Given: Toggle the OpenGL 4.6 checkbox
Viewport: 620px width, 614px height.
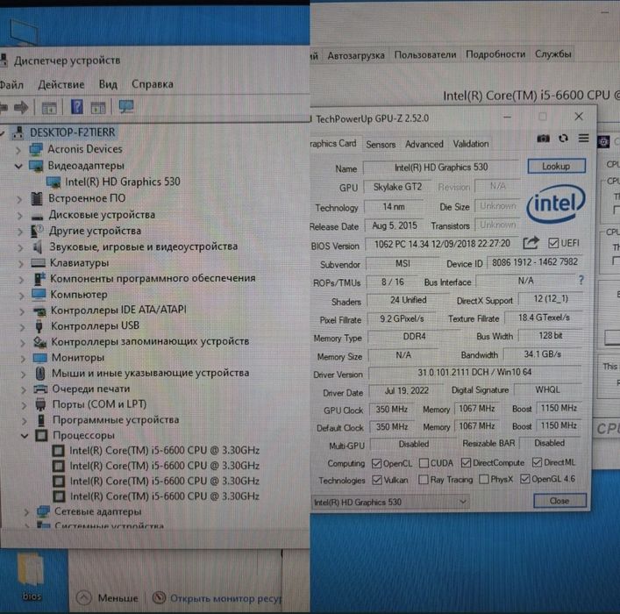Looking at the screenshot, I should (x=524, y=479).
